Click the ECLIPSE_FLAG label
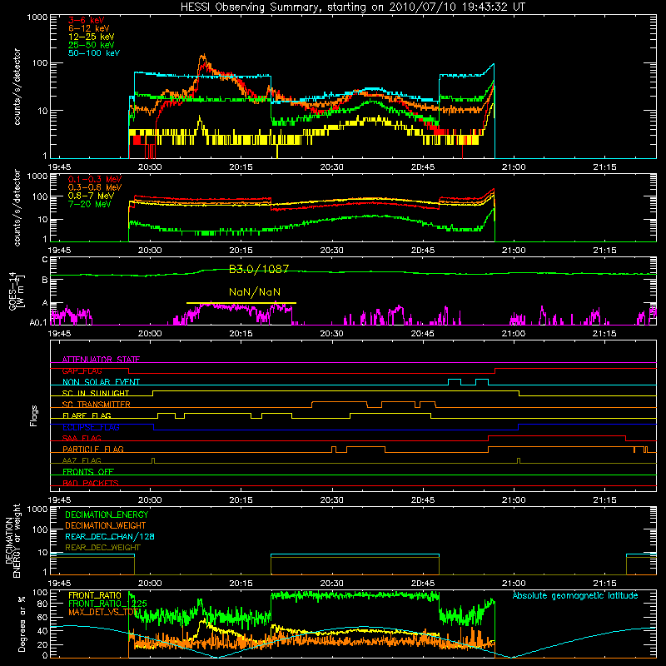 91,427
